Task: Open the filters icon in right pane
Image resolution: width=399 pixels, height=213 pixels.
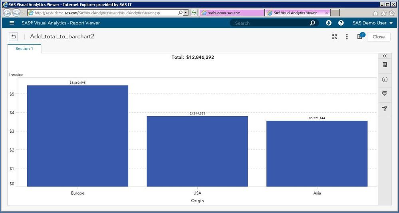Action: (385, 108)
